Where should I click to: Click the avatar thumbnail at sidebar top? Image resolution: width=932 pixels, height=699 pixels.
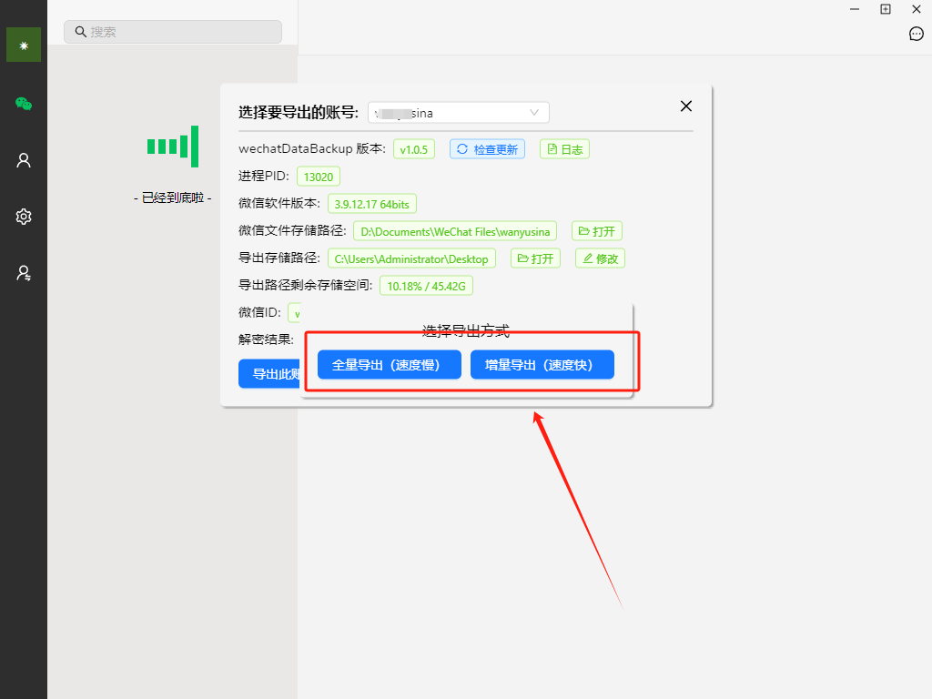[x=23, y=45]
